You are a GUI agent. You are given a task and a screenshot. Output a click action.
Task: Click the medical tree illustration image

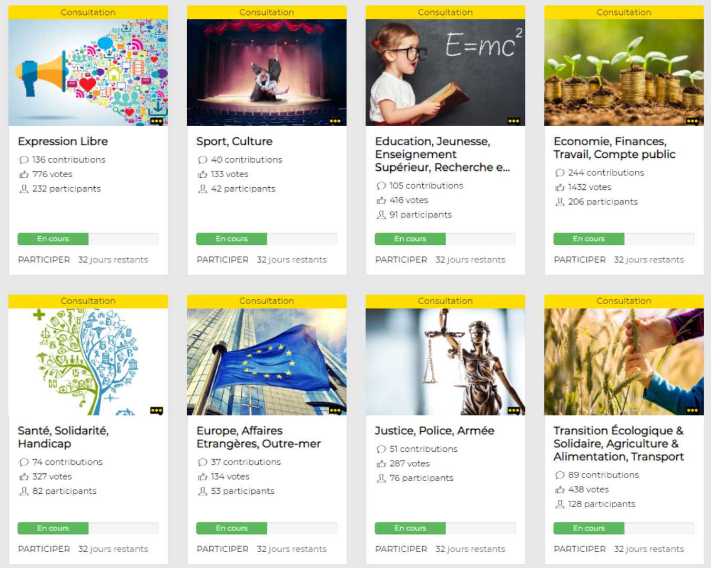coord(88,362)
